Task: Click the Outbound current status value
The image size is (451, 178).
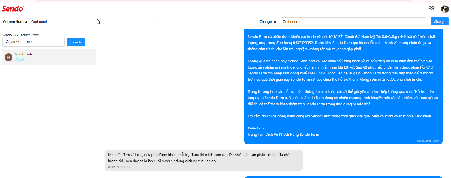Action: point(39,22)
